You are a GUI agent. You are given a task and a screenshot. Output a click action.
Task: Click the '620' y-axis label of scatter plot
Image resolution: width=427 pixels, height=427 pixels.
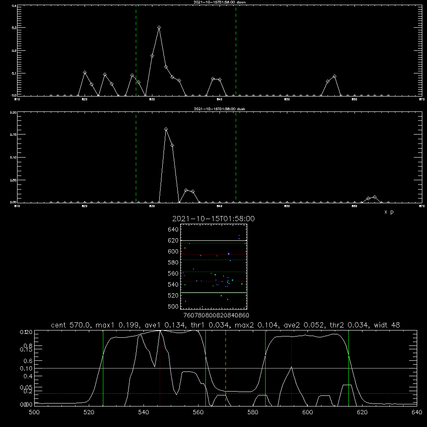tap(173, 240)
